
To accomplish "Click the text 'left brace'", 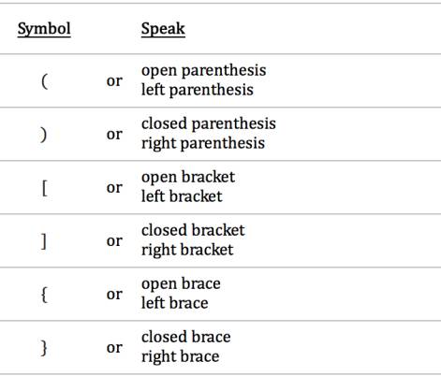I will click(174, 303).
